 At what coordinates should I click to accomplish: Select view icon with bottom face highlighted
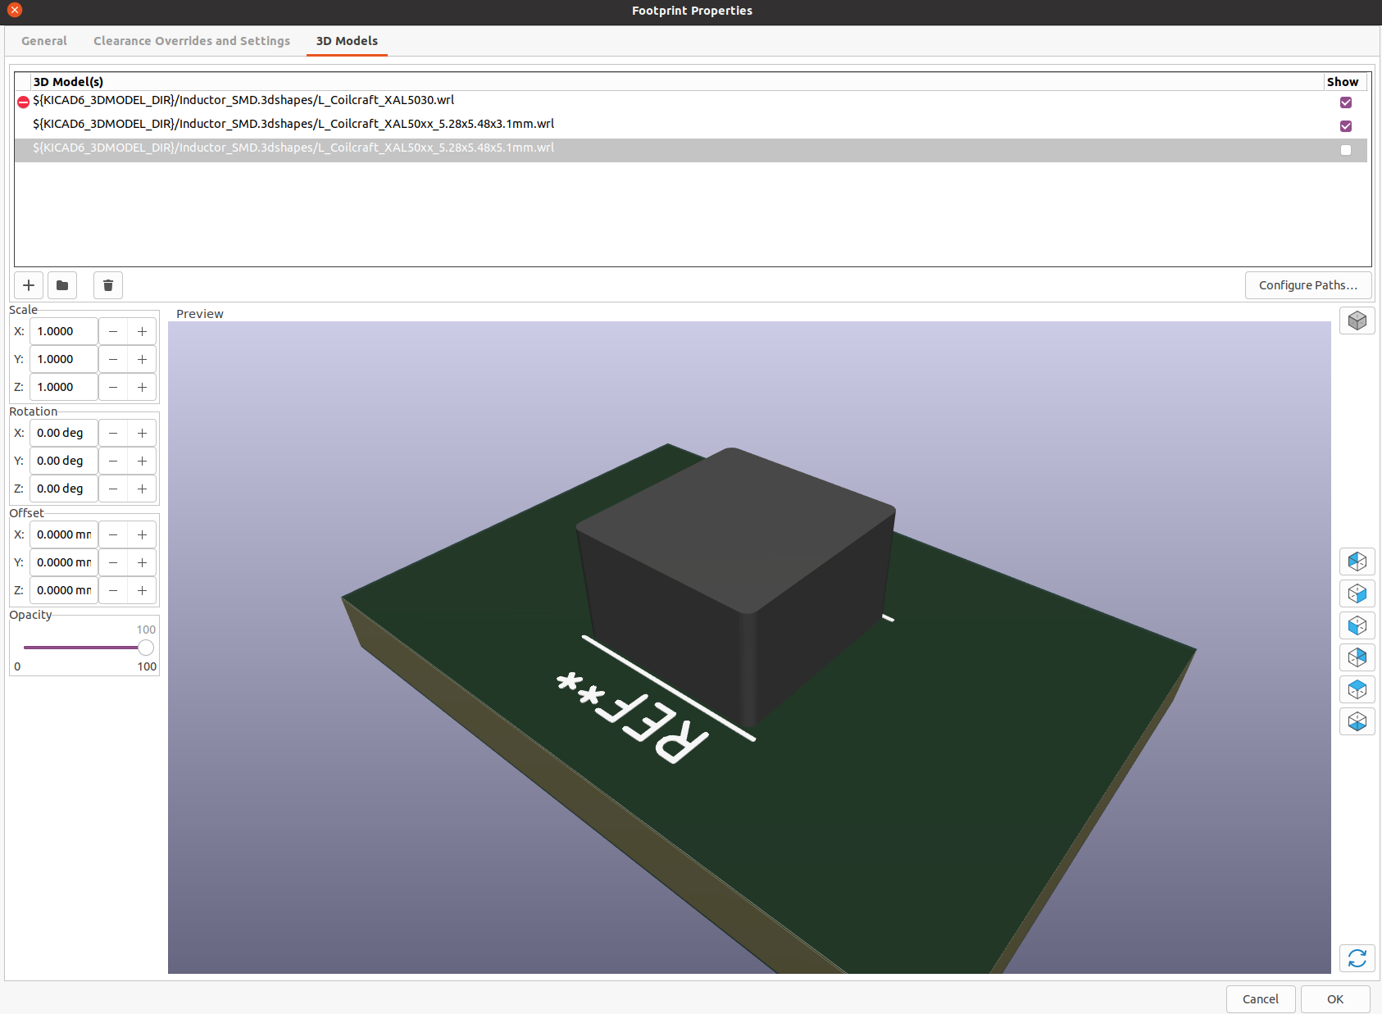coord(1357,721)
